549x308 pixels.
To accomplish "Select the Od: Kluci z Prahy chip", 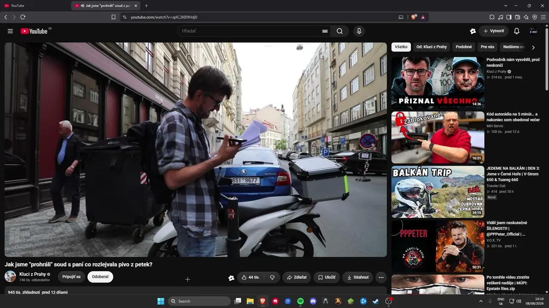I will pyautogui.click(x=431, y=47).
